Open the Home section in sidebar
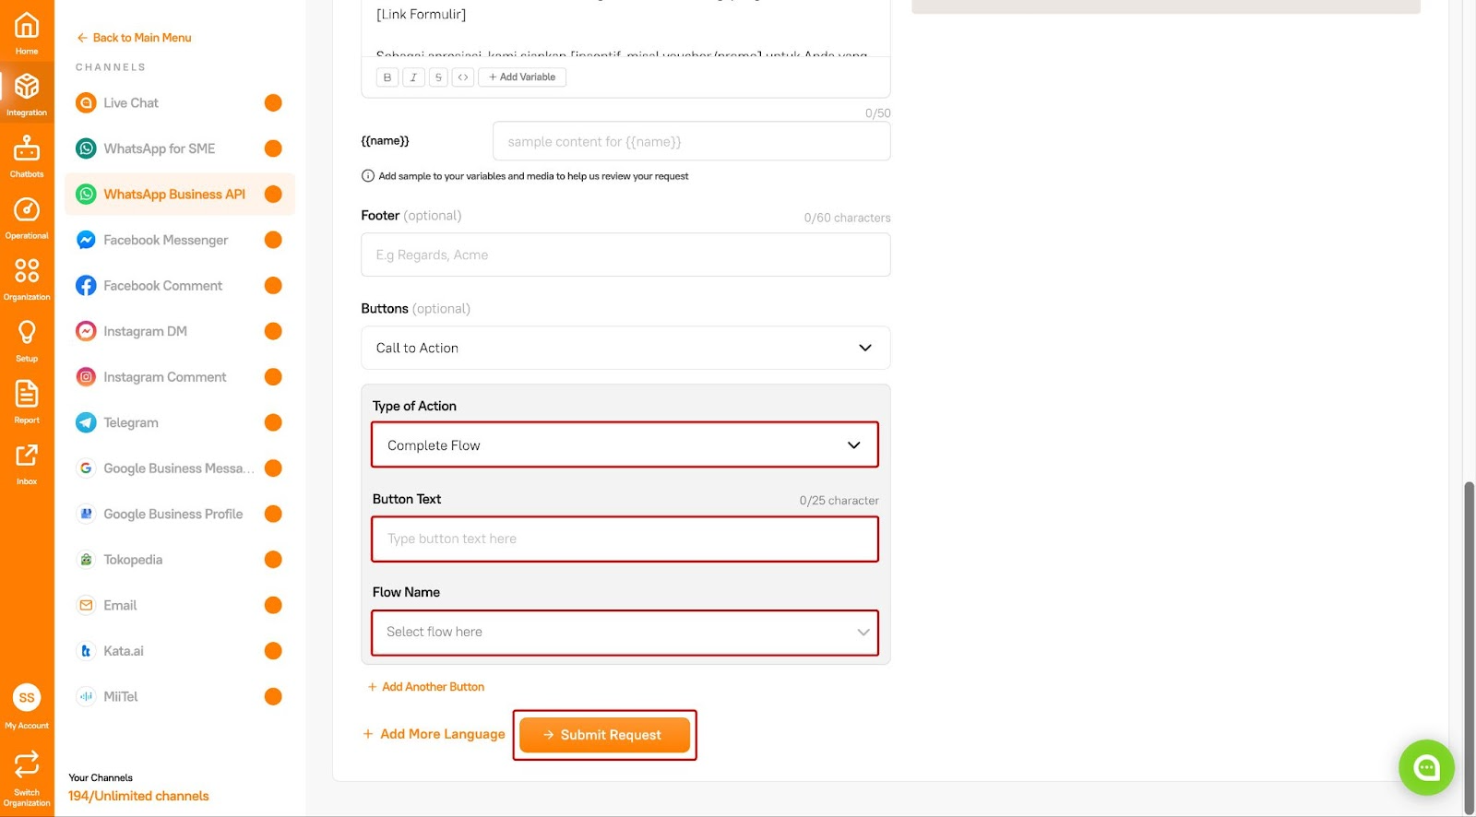 click(x=27, y=32)
